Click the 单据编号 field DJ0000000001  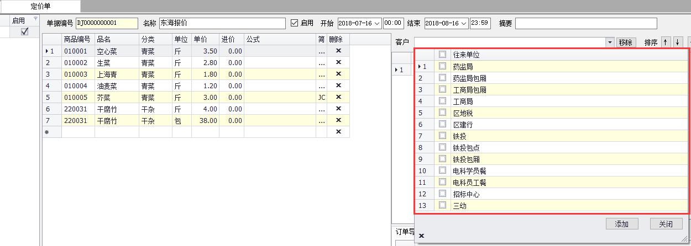coord(106,23)
